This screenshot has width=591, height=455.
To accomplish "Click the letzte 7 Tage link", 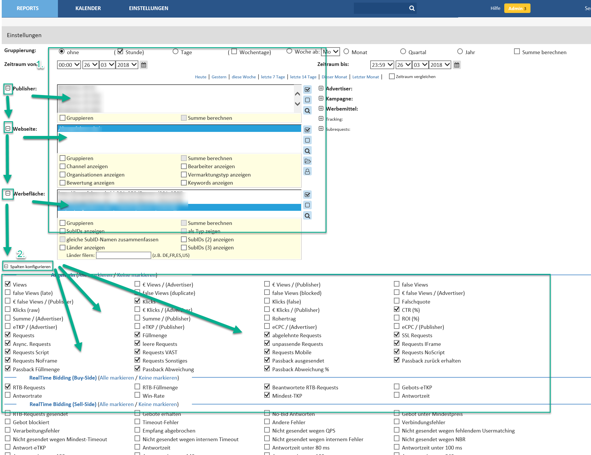I will [273, 77].
